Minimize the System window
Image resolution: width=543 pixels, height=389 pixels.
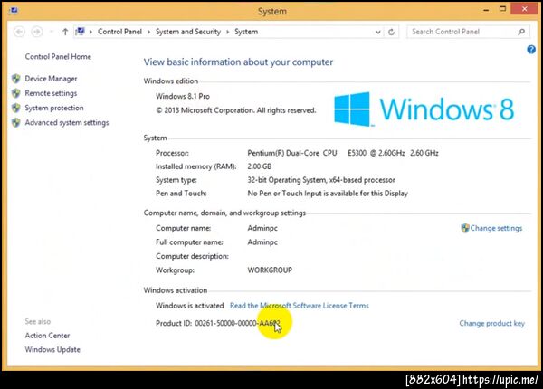(x=486, y=10)
